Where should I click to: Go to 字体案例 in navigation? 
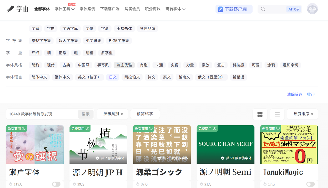[87, 9]
